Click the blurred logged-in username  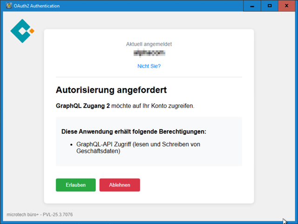149,53
